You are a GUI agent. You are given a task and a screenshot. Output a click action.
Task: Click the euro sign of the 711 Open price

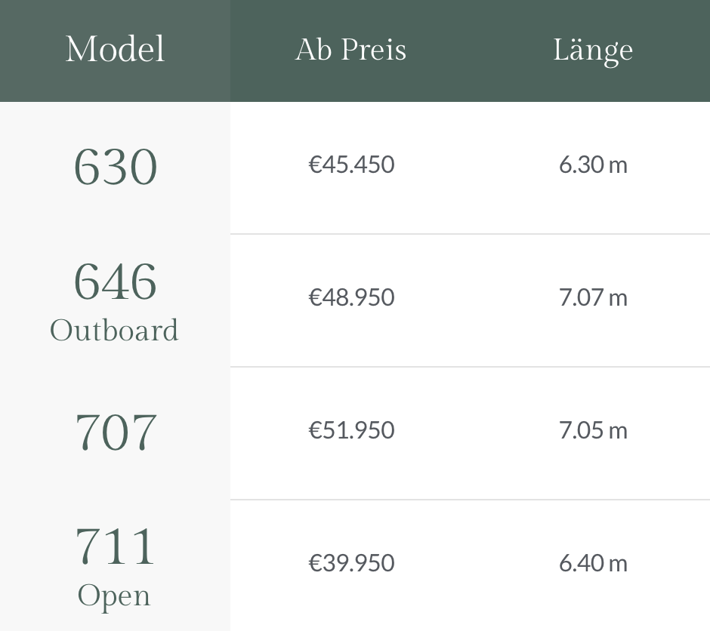[314, 563]
